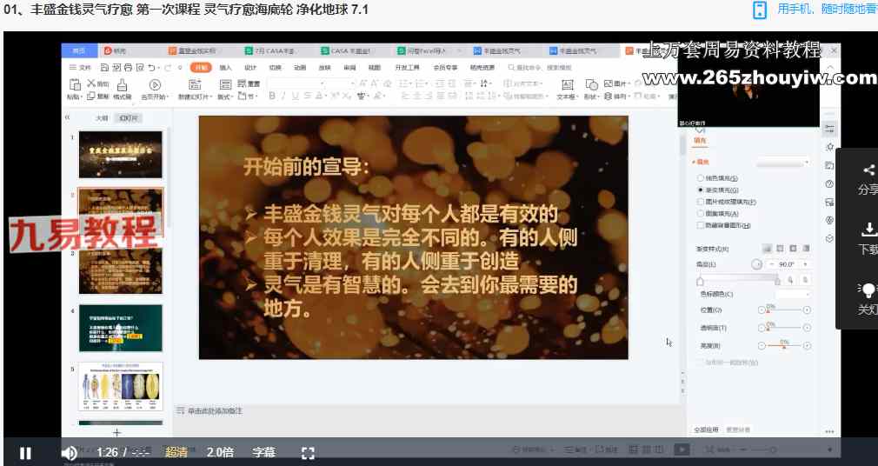878x466 pixels.
Task: Select solid fill radio option (纯色填充)
Action: 701,177
